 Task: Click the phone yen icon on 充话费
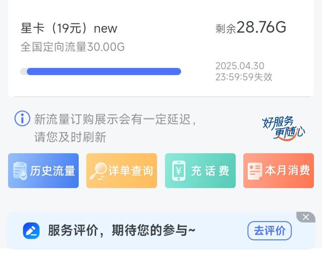[178, 171]
